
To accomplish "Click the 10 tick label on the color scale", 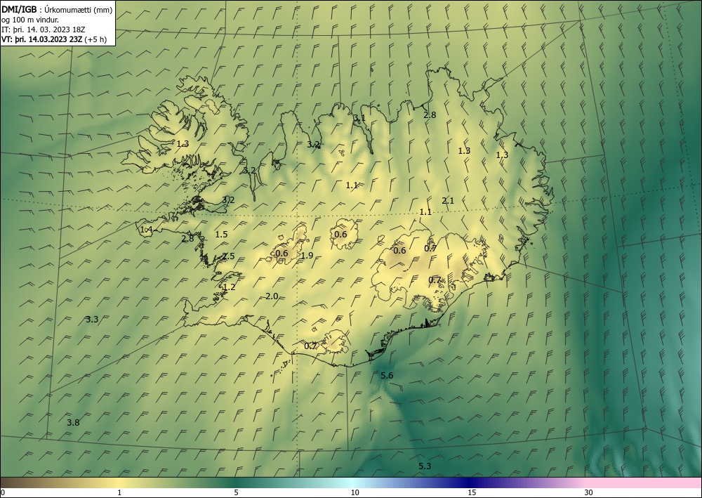I will pos(355,492).
